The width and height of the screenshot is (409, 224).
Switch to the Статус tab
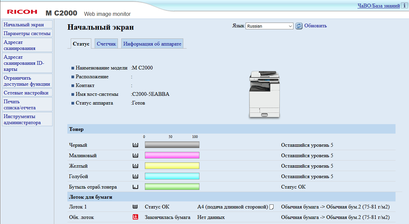click(x=81, y=44)
